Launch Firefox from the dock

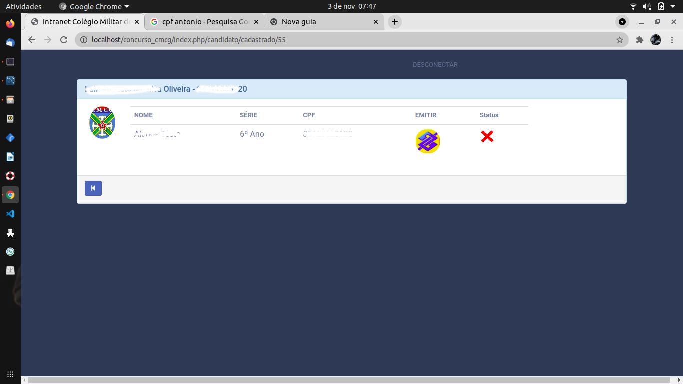pyautogui.click(x=10, y=24)
